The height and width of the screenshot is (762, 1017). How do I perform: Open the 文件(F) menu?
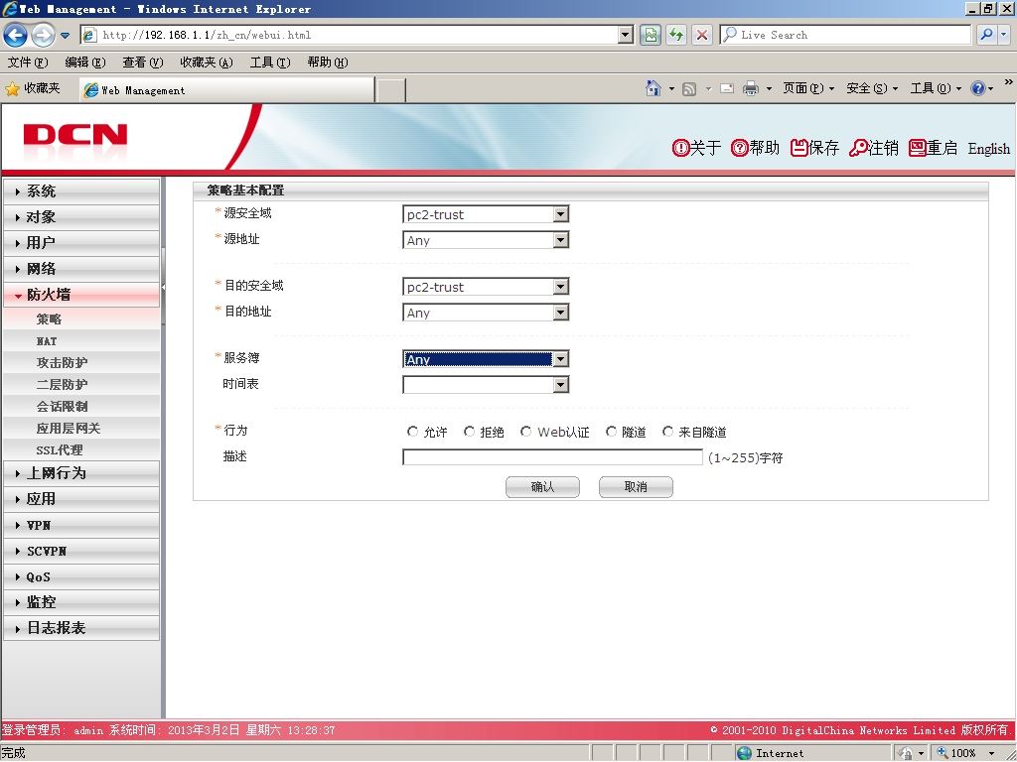pyautogui.click(x=28, y=63)
